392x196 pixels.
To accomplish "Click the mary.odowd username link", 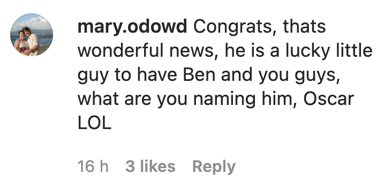I will click(x=132, y=27).
